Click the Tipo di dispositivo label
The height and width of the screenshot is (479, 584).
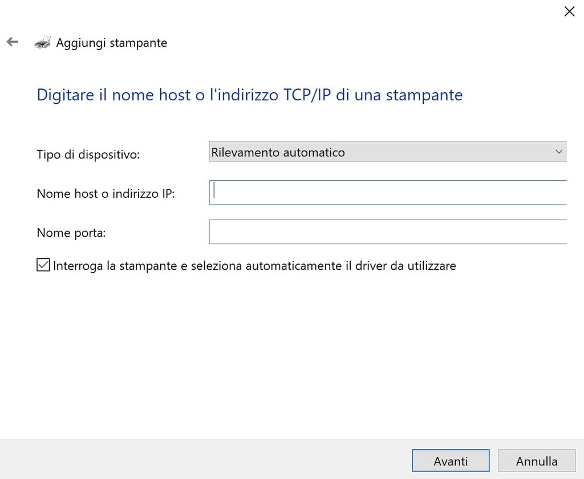click(x=88, y=154)
